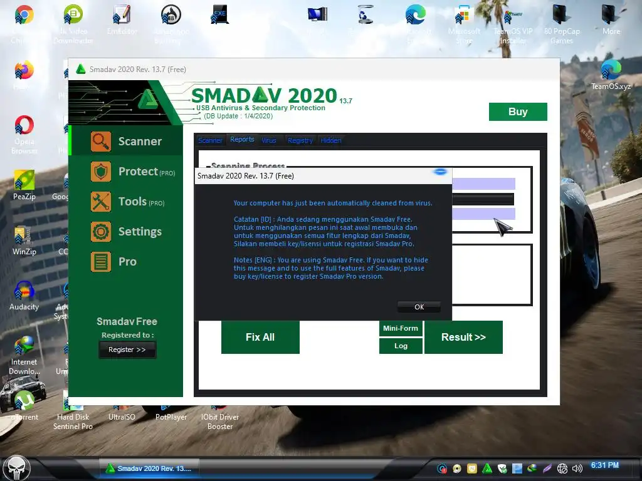
Task: Click the Pro list icon in sidebar
Action: coord(101,262)
